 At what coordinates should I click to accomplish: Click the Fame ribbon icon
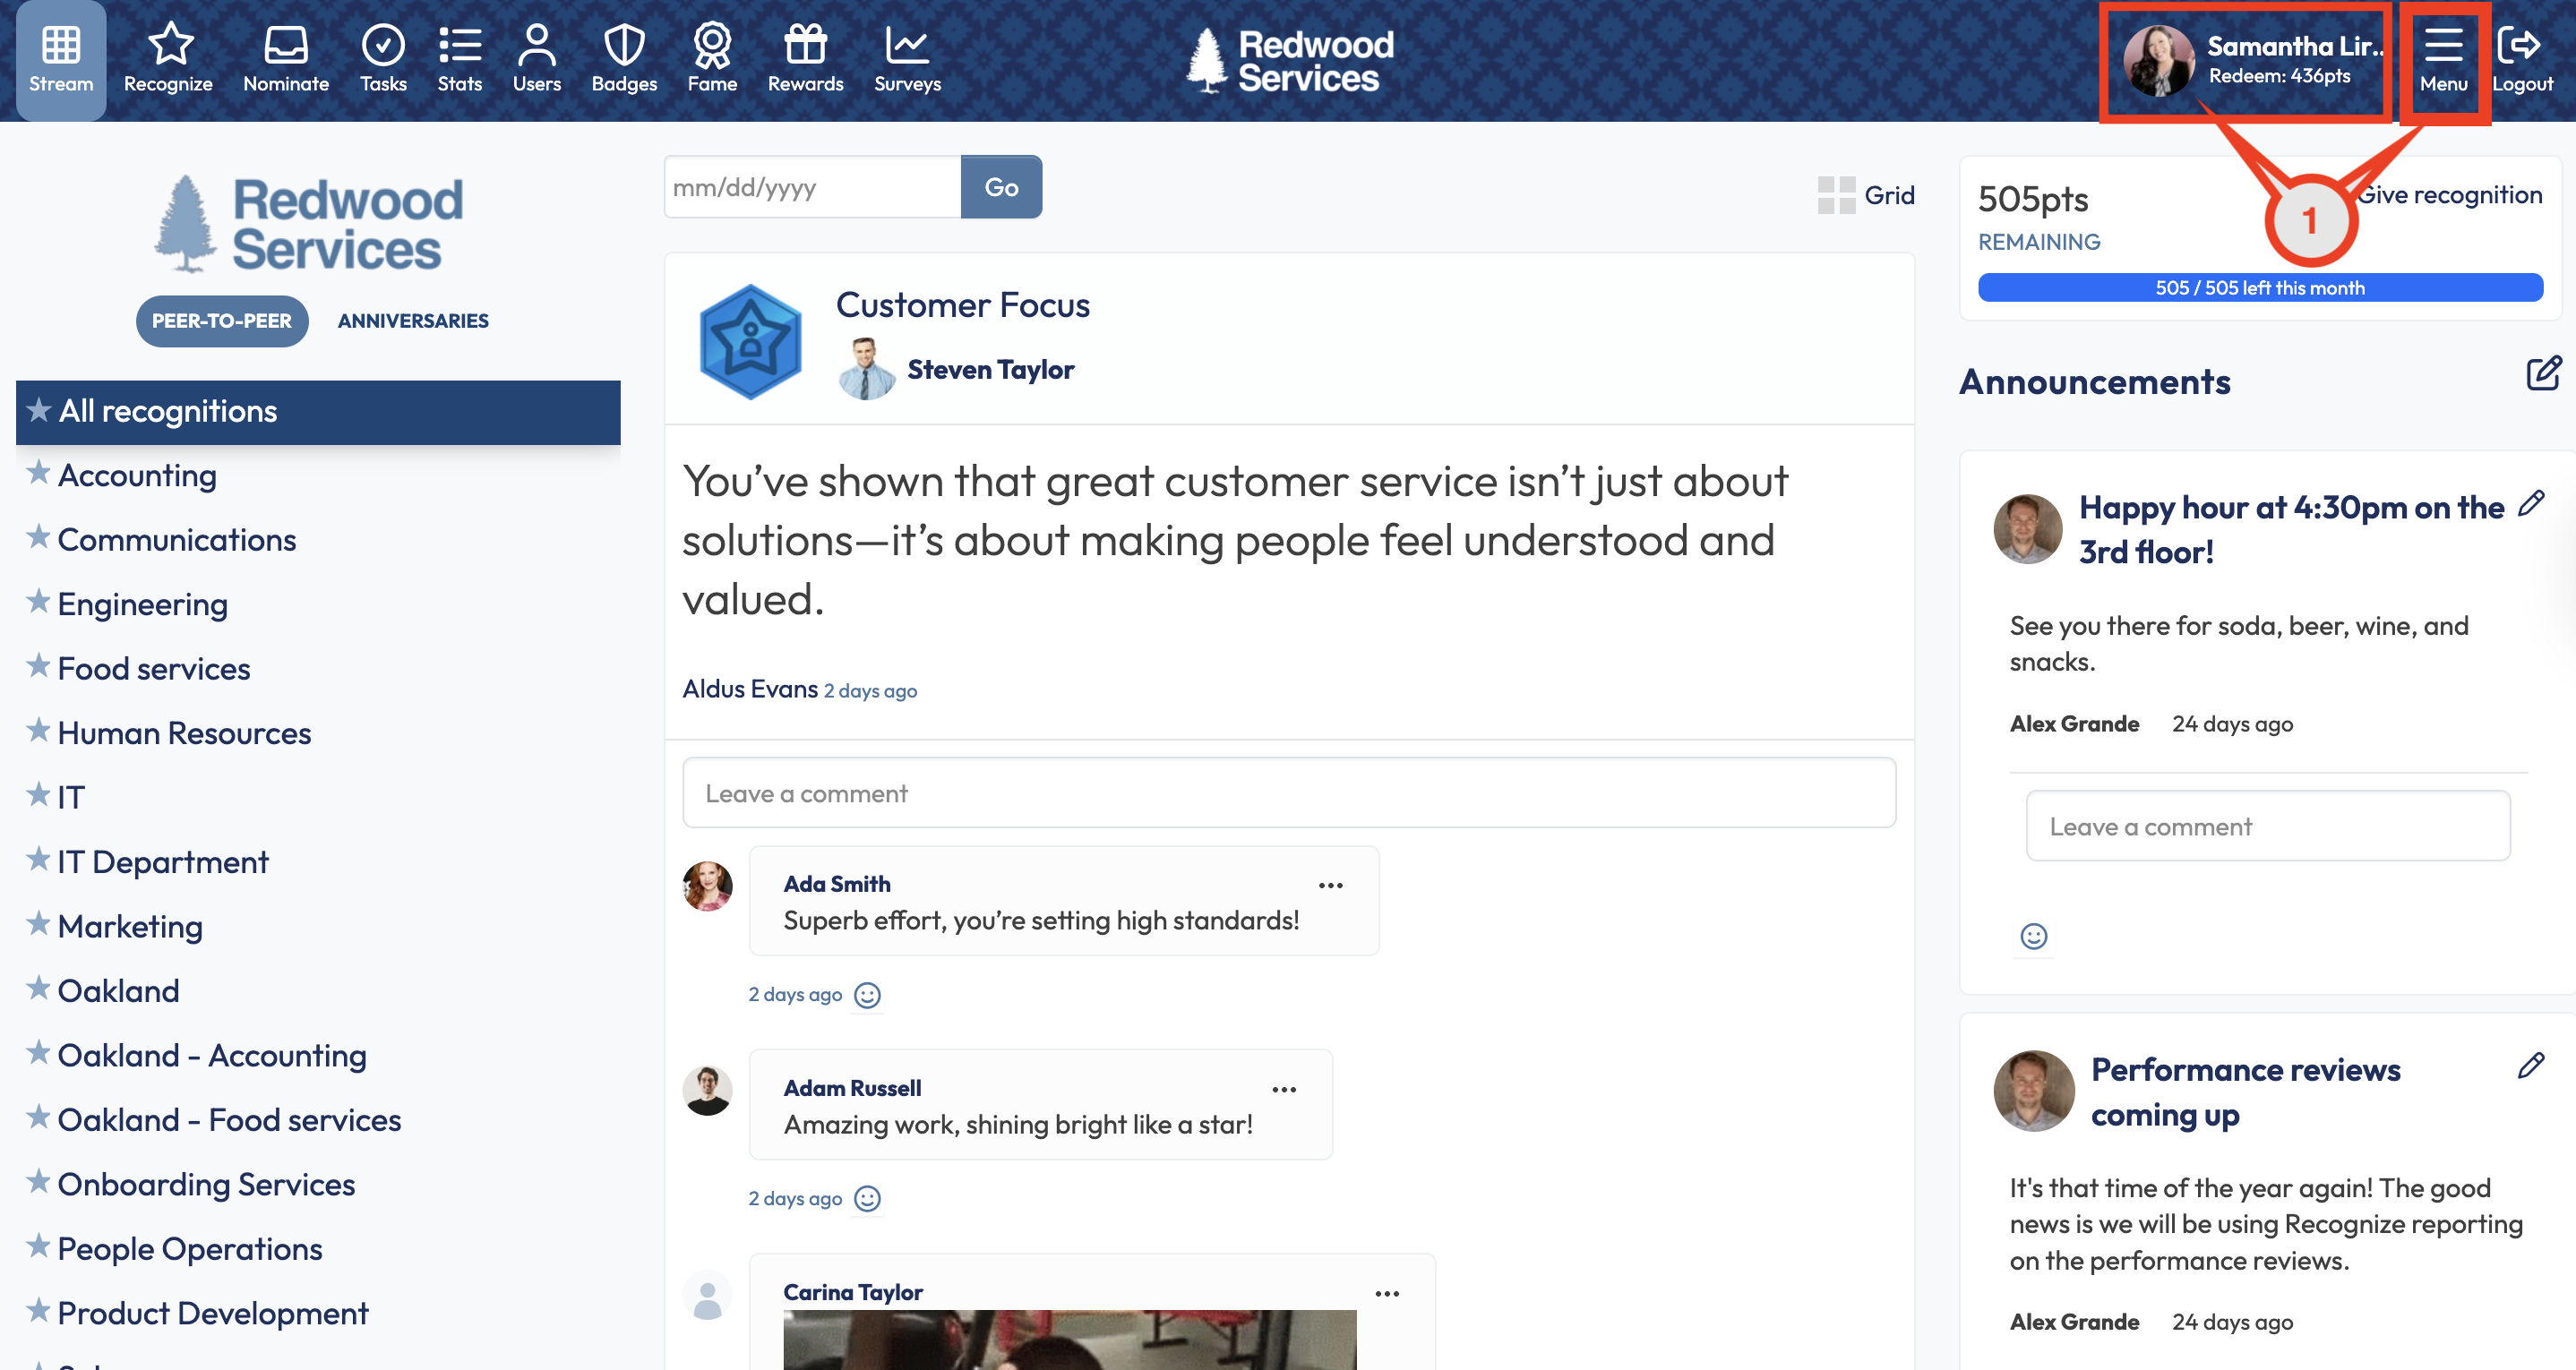pyautogui.click(x=712, y=45)
